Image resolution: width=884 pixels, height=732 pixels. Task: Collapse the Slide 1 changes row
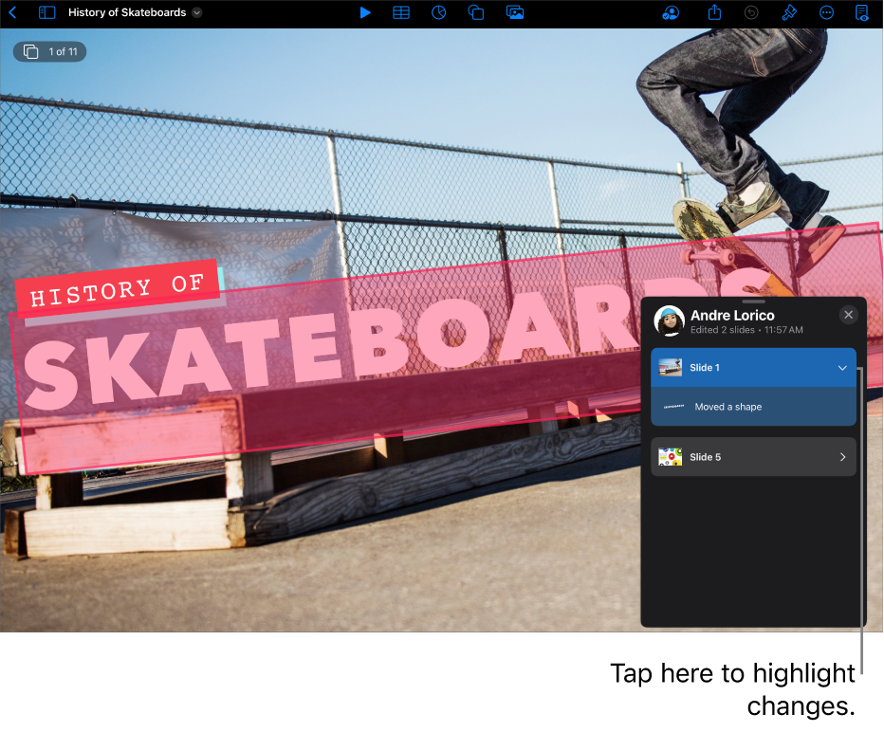(x=842, y=368)
